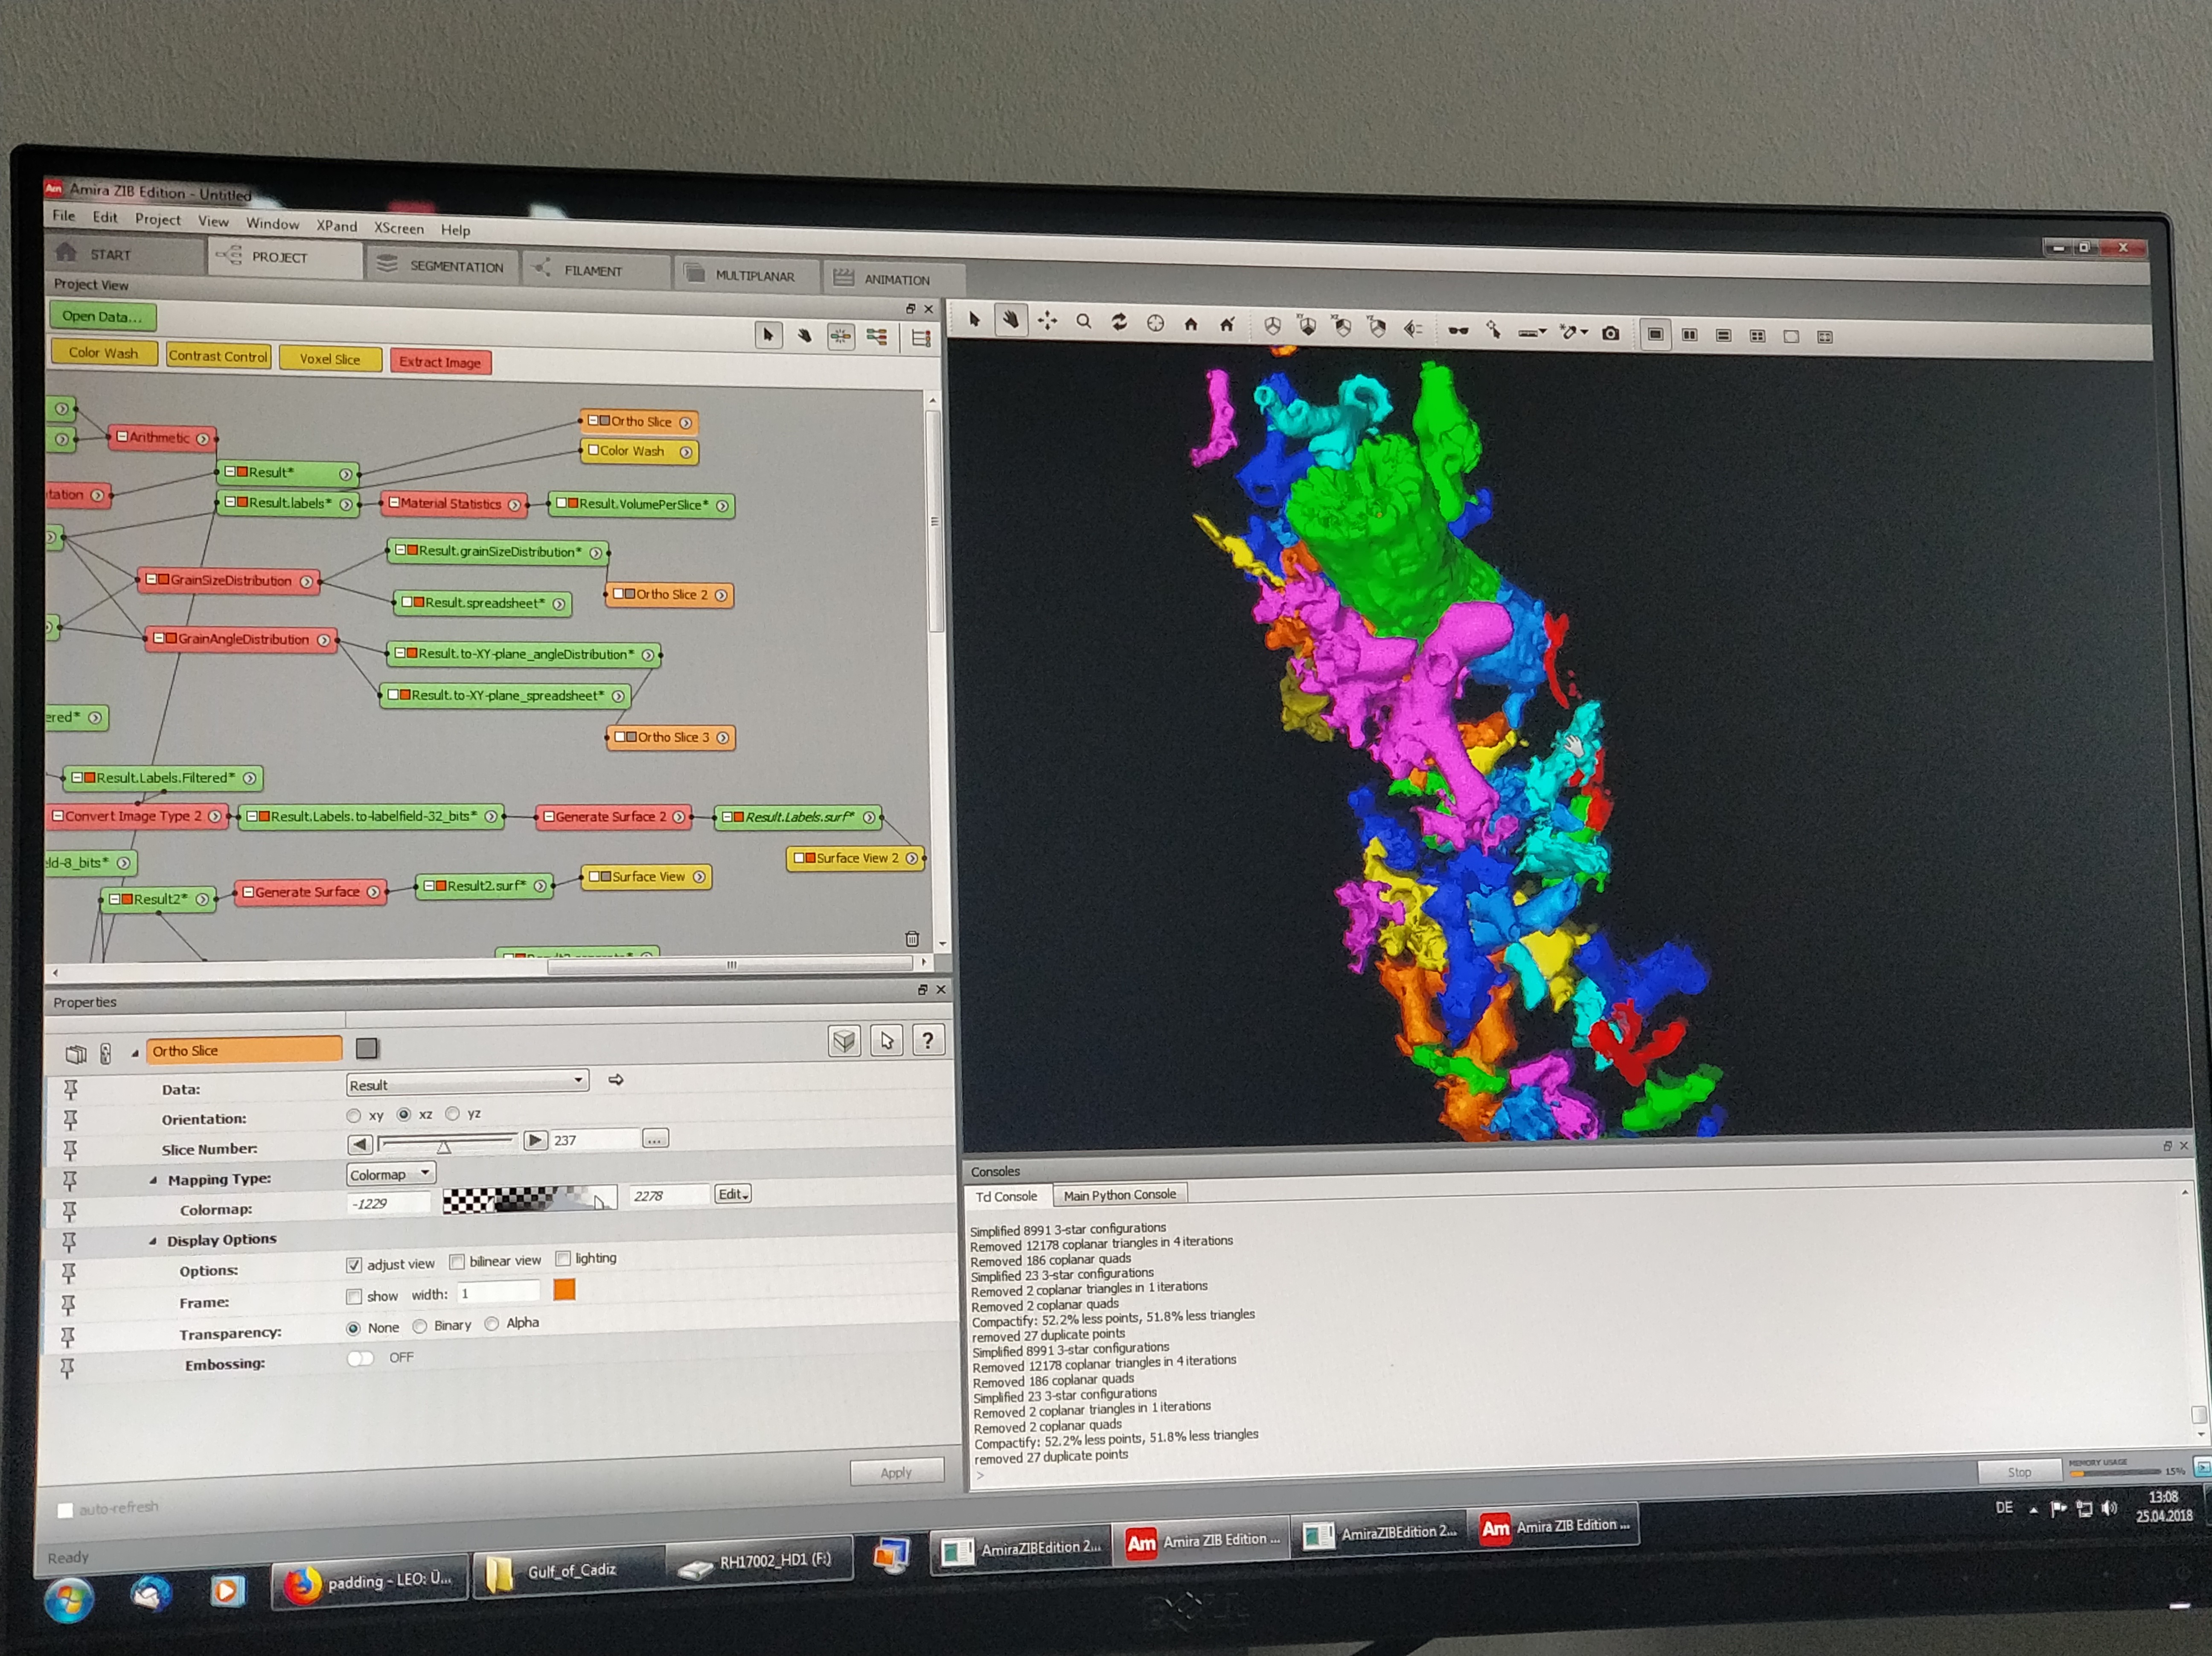
Task: Select the zoom magnifier tool in viewer toolbar
Action: (x=1083, y=322)
